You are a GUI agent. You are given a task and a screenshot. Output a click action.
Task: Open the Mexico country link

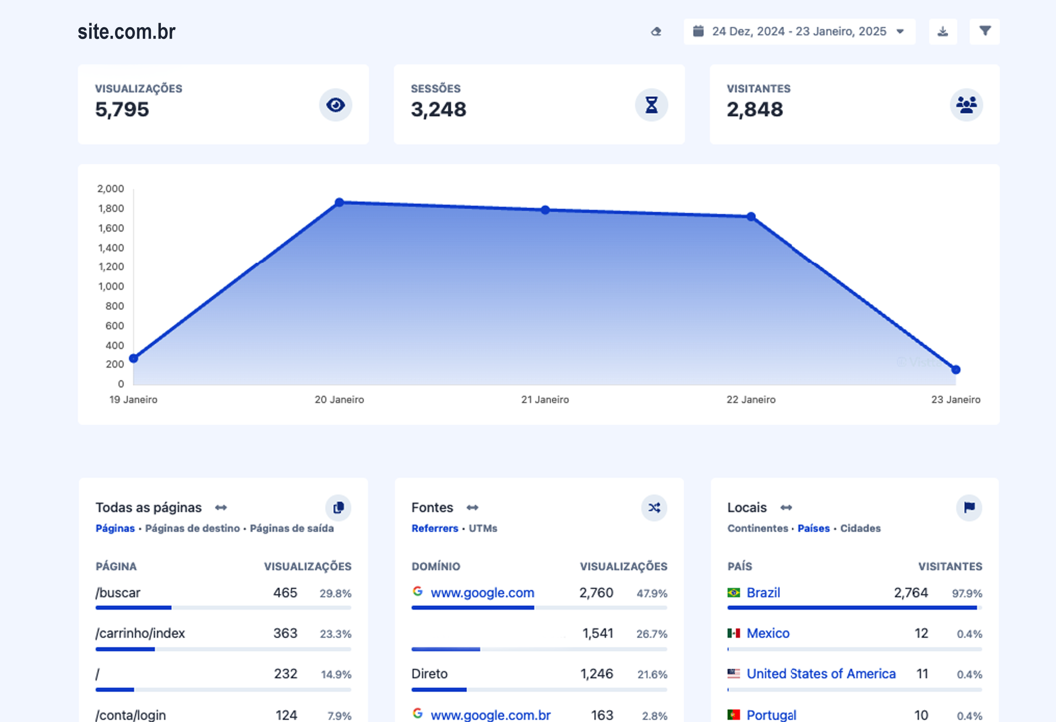pyautogui.click(x=768, y=633)
